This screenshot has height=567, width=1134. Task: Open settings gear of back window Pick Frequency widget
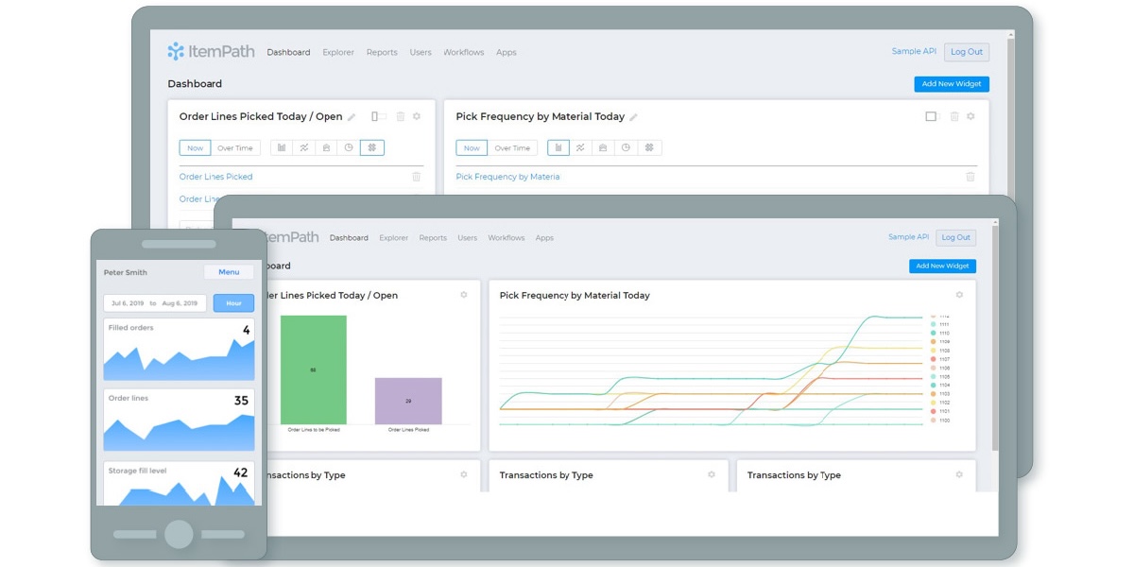(971, 116)
